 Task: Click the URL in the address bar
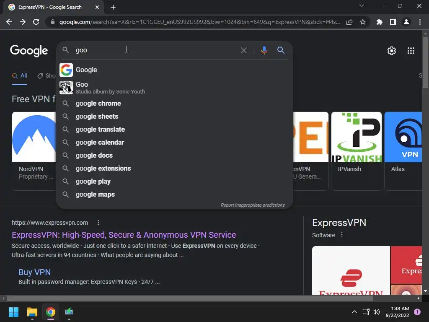pyautogui.click(x=199, y=22)
